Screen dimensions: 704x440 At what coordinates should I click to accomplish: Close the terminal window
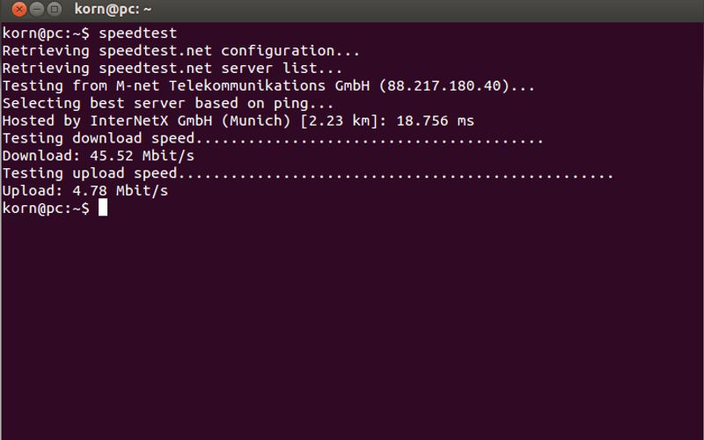(19, 10)
